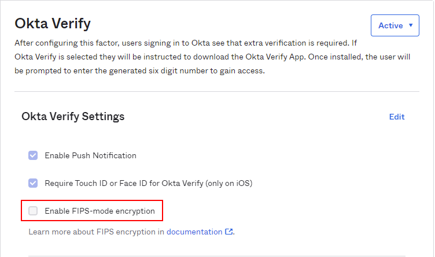Click the caret arrow in the Active button

(x=411, y=25)
